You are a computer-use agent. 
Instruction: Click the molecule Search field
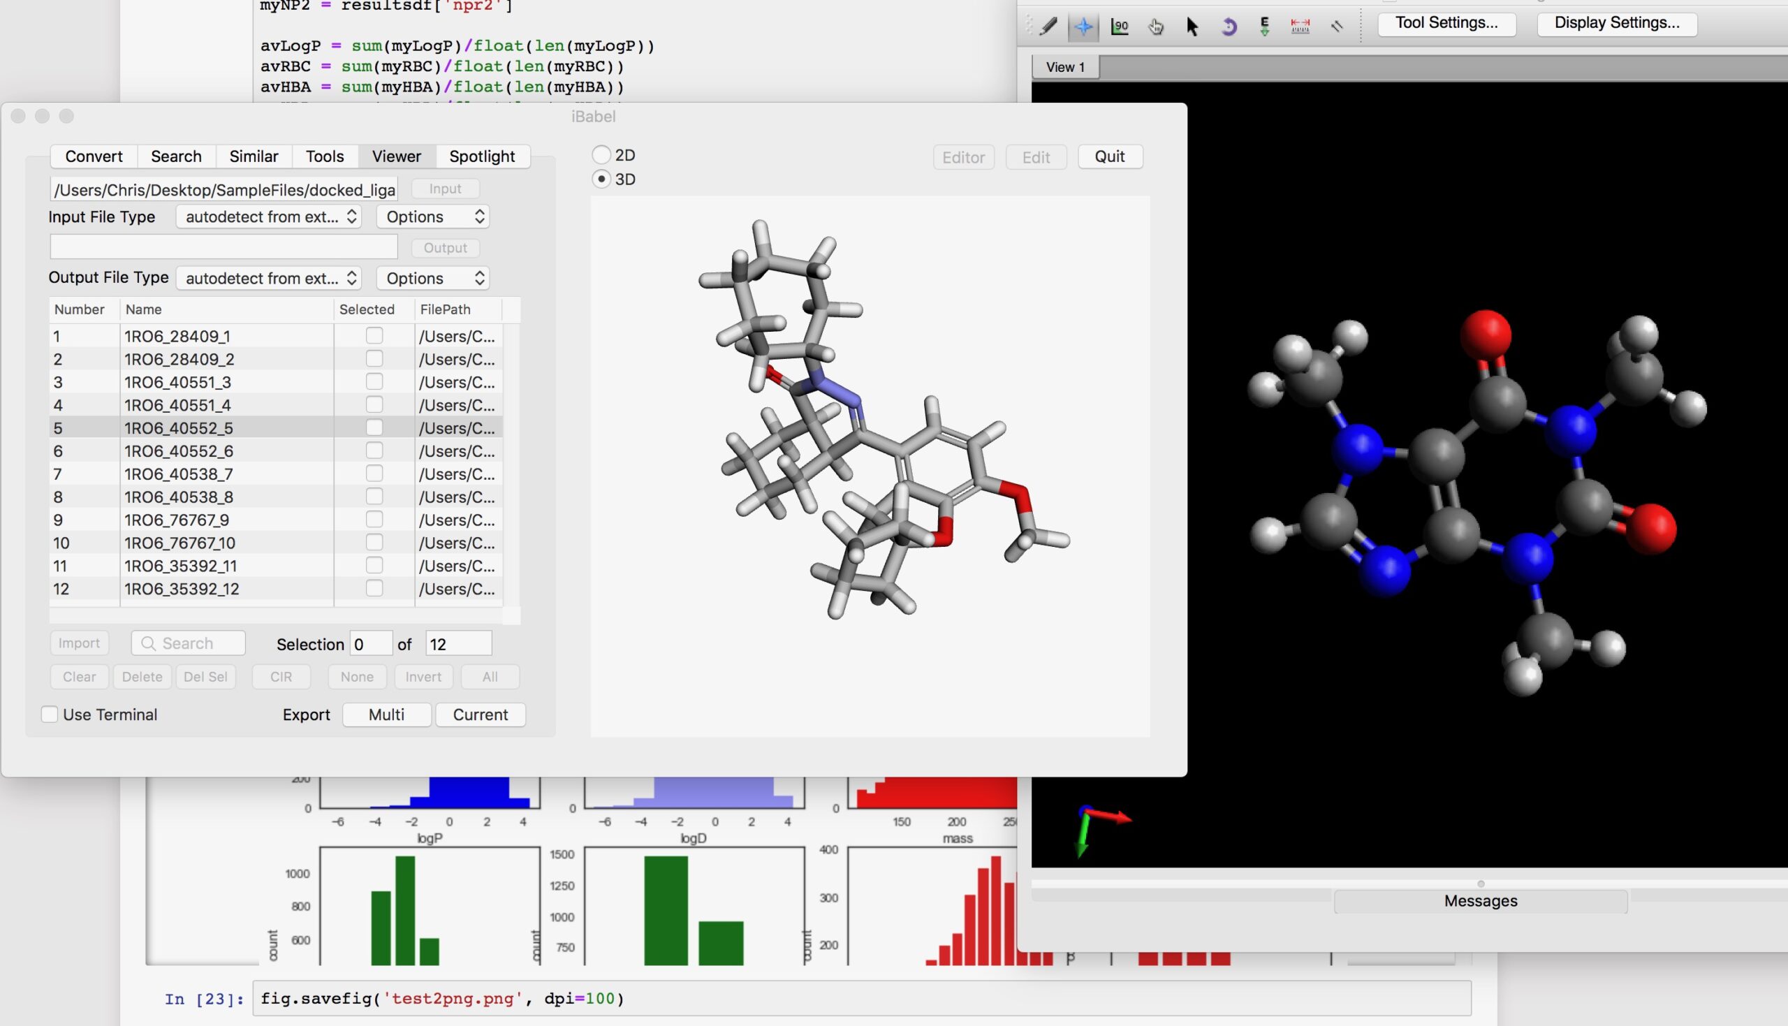pyautogui.click(x=189, y=643)
